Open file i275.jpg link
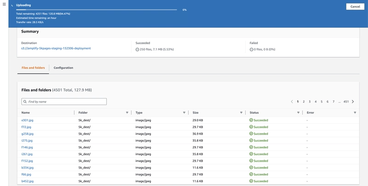368x186 pixels. click(x=27, y=141)
